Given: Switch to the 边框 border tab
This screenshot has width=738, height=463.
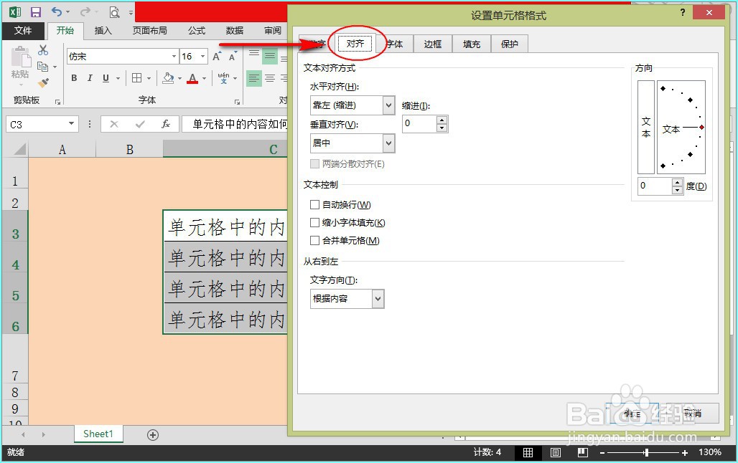Looking at the screenshot, I should pos(432,43).
